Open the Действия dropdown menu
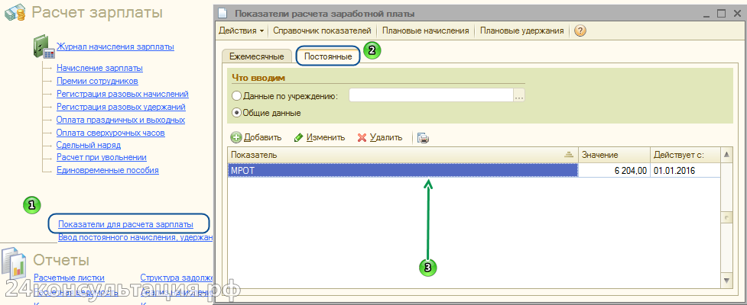 pos(242,31)
